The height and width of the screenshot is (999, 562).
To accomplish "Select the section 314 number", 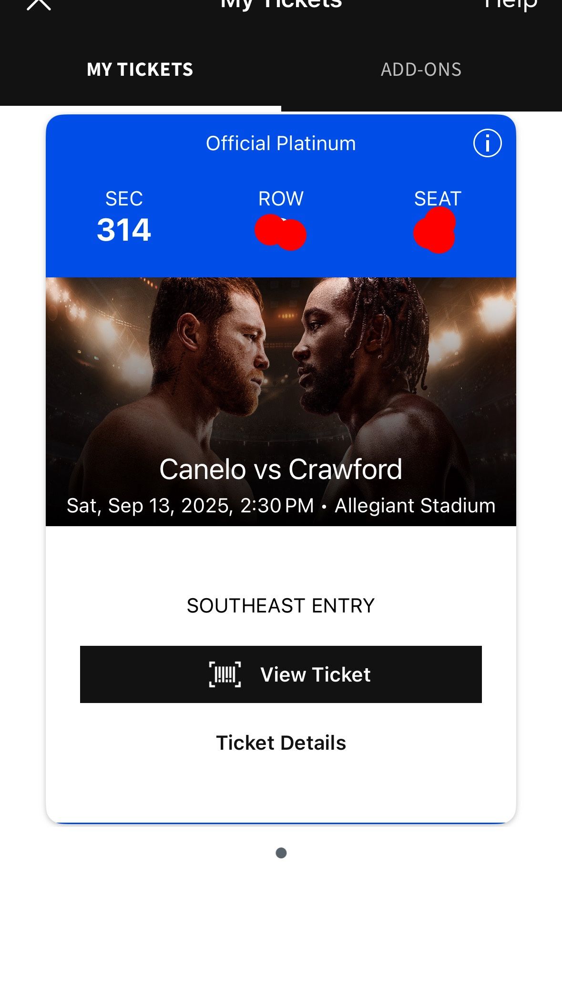I will (x=124, y=230).
